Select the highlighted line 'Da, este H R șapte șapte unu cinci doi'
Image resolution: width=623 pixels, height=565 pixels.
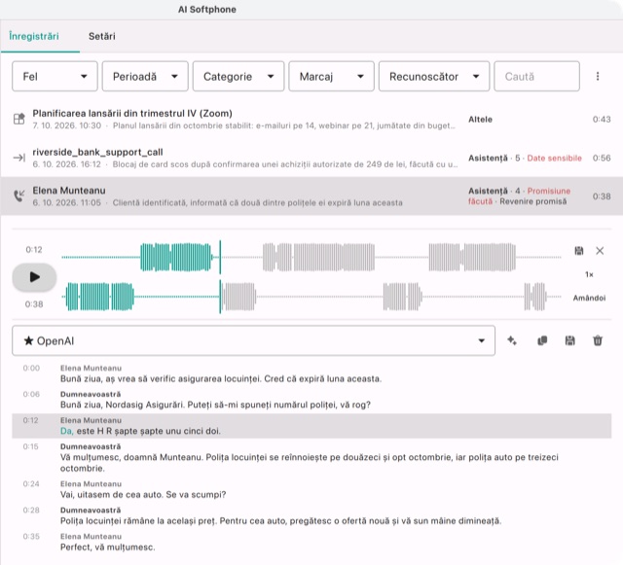click(311, 426)
